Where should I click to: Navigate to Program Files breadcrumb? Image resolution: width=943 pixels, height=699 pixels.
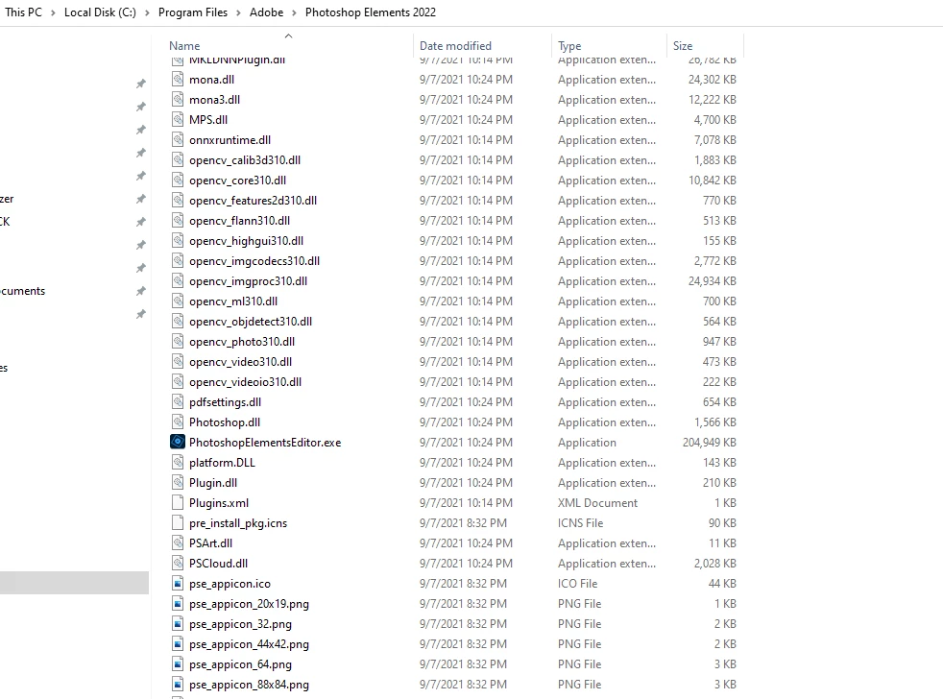coord(193,12)
